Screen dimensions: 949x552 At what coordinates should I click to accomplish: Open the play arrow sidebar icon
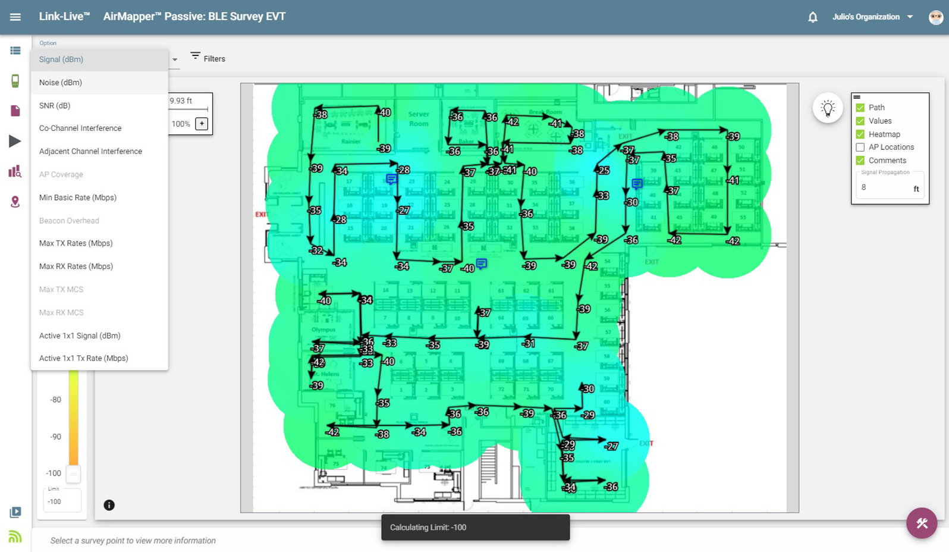point(15,141)
